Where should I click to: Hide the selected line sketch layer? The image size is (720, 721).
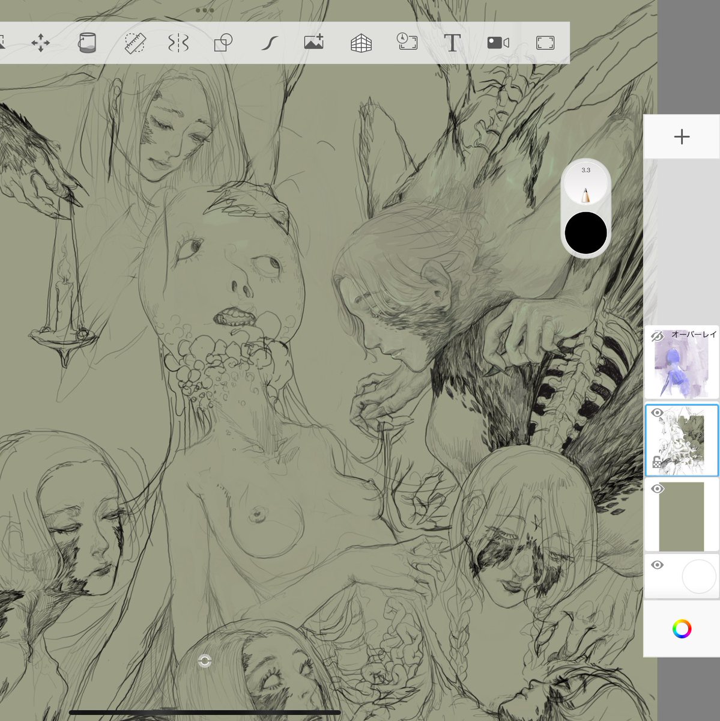(x=657, y=413)
